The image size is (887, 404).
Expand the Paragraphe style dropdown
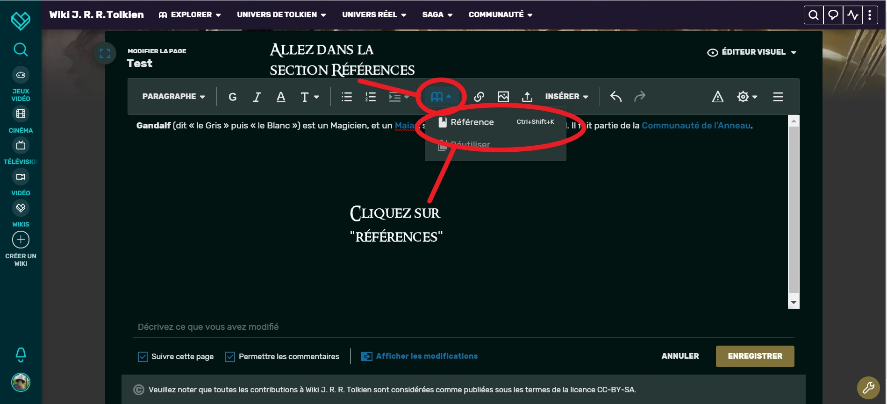click(173, 97)
